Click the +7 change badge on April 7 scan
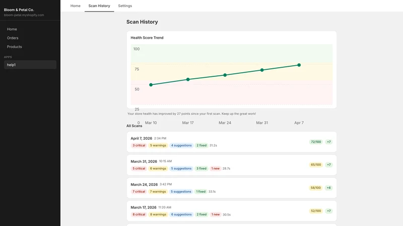The width and height of the screenshot is (403, 226). [x=329, y=142]
